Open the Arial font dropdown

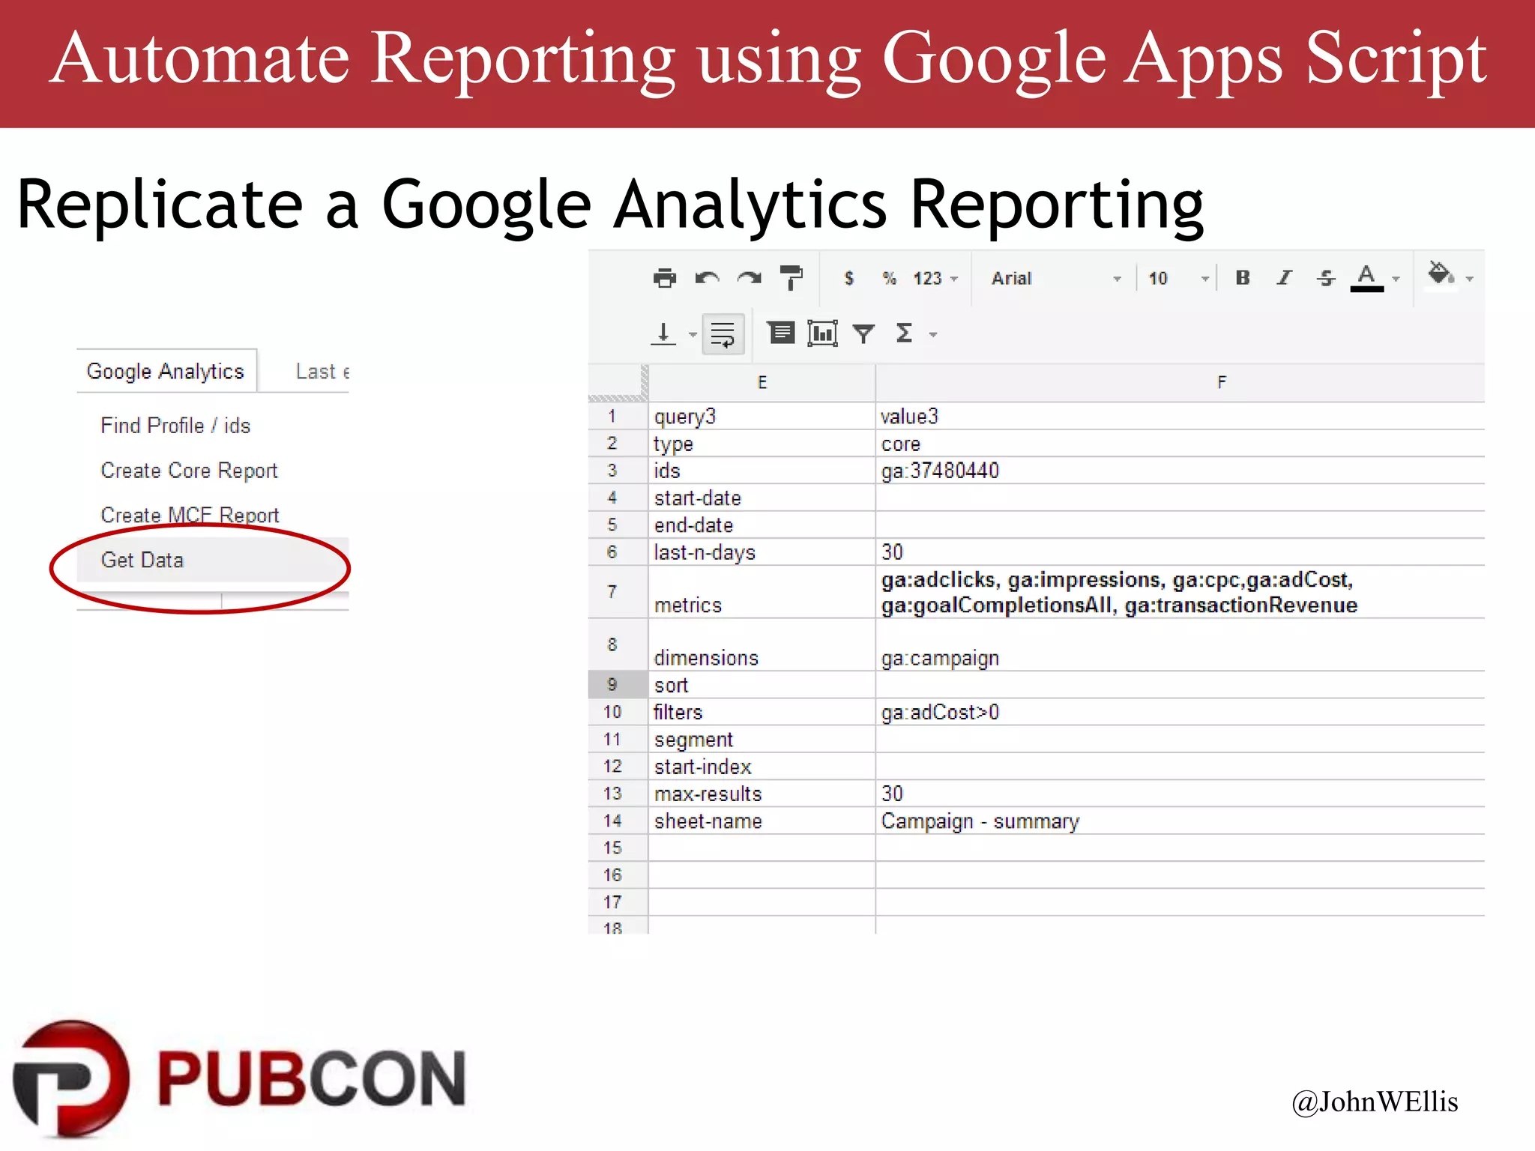pos(1056,278)
